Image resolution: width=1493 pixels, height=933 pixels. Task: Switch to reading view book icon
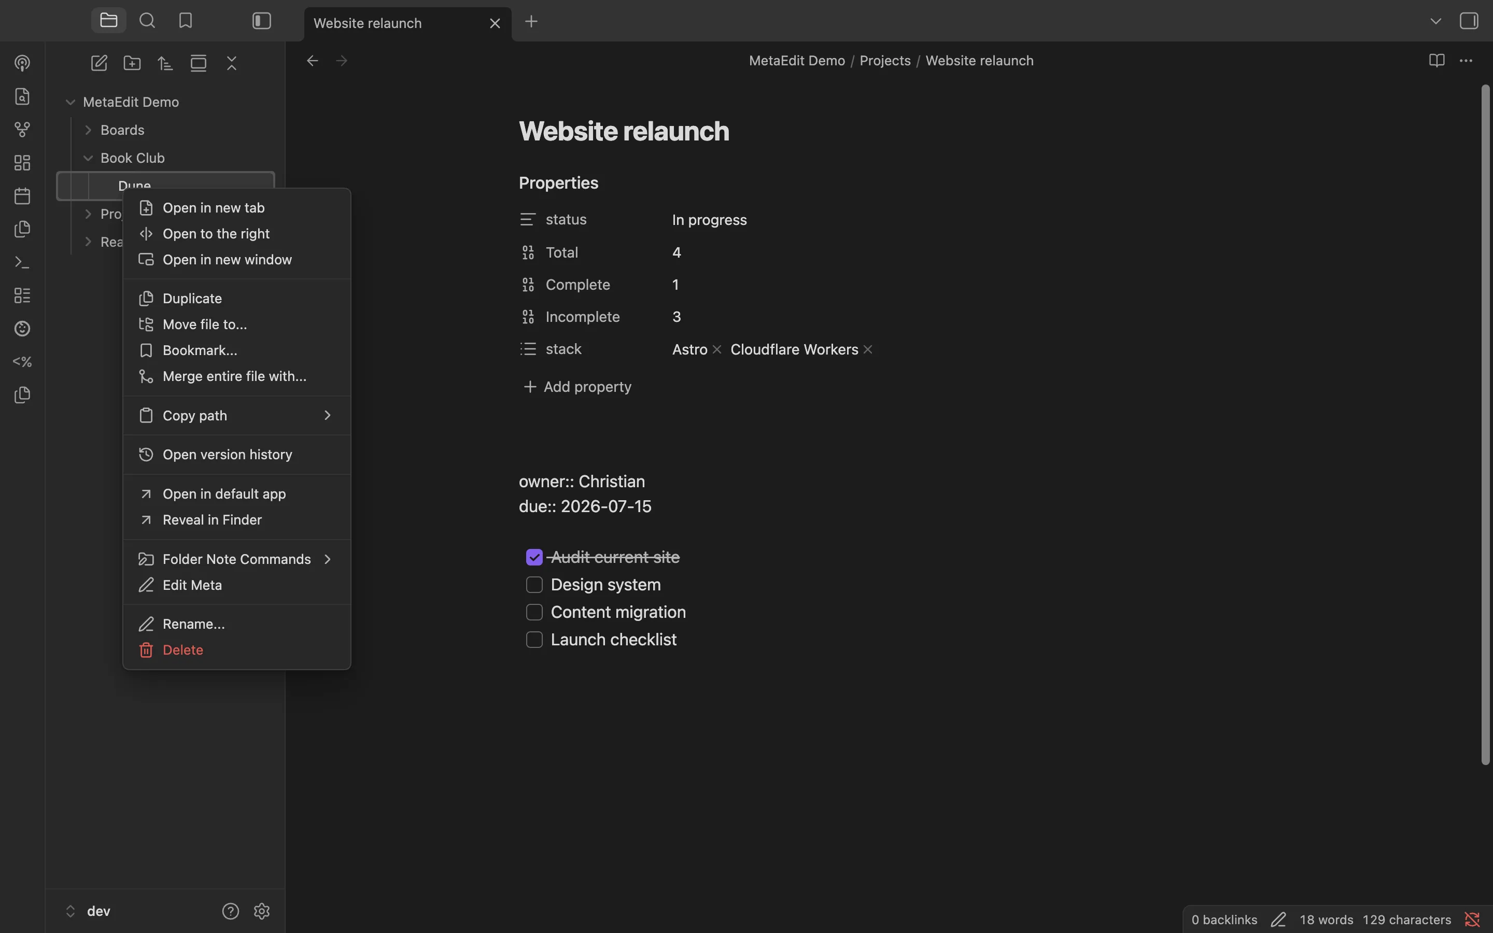[1437, 61]
